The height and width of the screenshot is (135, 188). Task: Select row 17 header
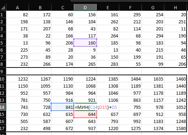click(3, 128)
